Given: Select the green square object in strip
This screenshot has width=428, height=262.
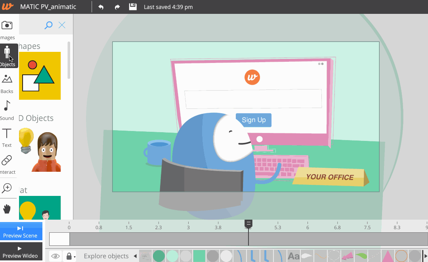Looking at the screenshot, I should click(x=199, y=256).
